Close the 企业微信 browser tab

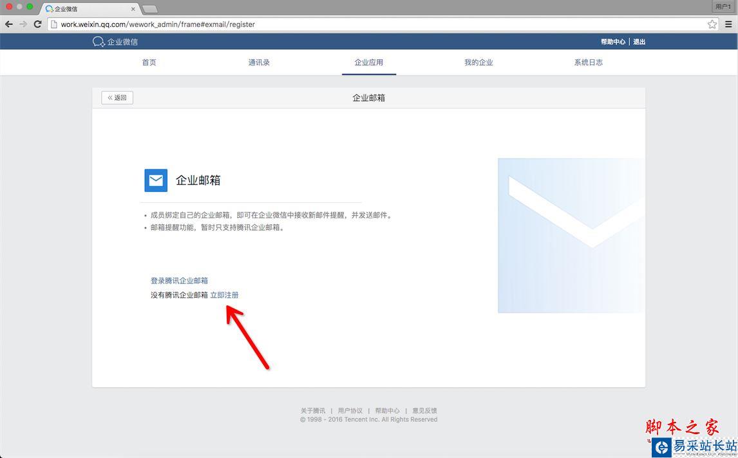click(133, 9)
